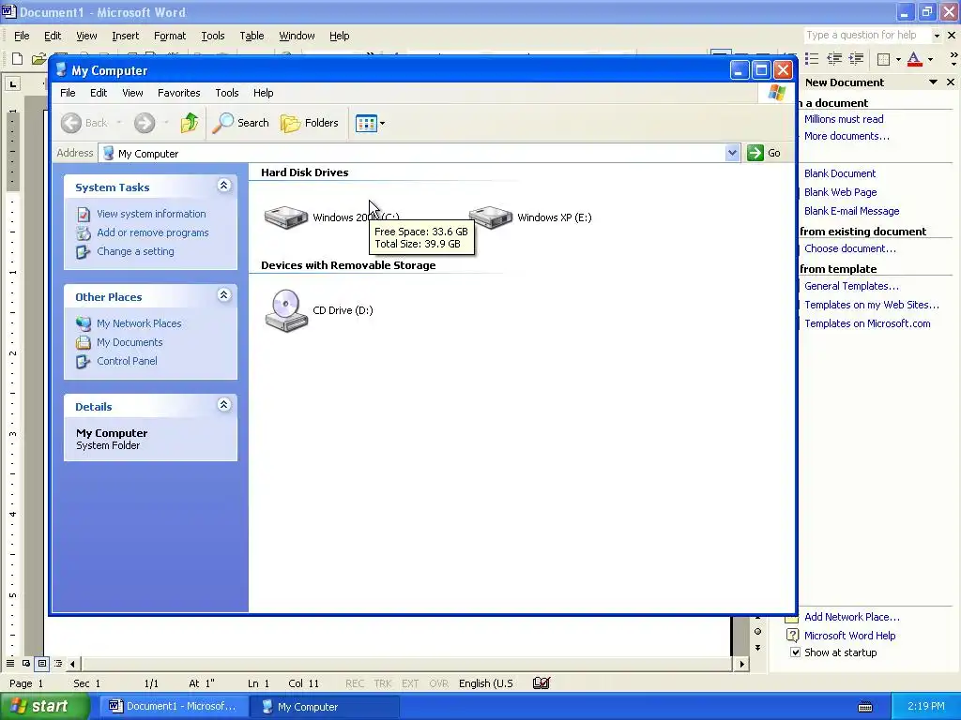The width and height of the screenshot is (961, 720).
Task: Collapse the System Tasks section
Action: click(224, 186)
